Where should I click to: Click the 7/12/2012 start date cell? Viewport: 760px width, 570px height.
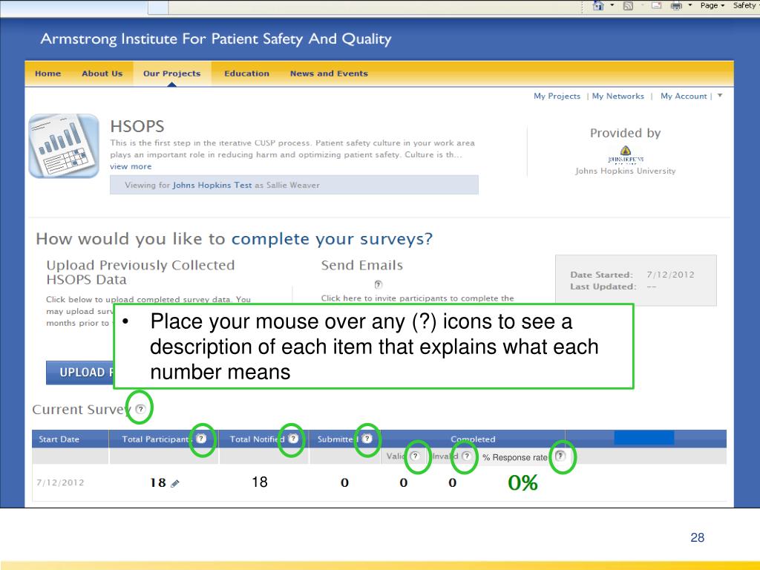pyautogui.click(x=60, y=482)
